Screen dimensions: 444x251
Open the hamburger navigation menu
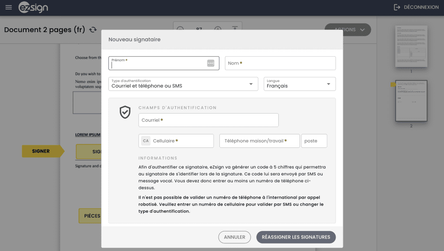point(9,7)
